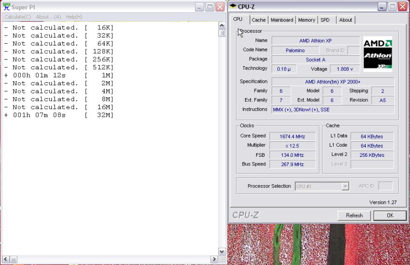Screen dimensions: 410x265
Task: Click the Specification value AMD Athlon(tm) XP 2000+
Action: click(333, 82)
